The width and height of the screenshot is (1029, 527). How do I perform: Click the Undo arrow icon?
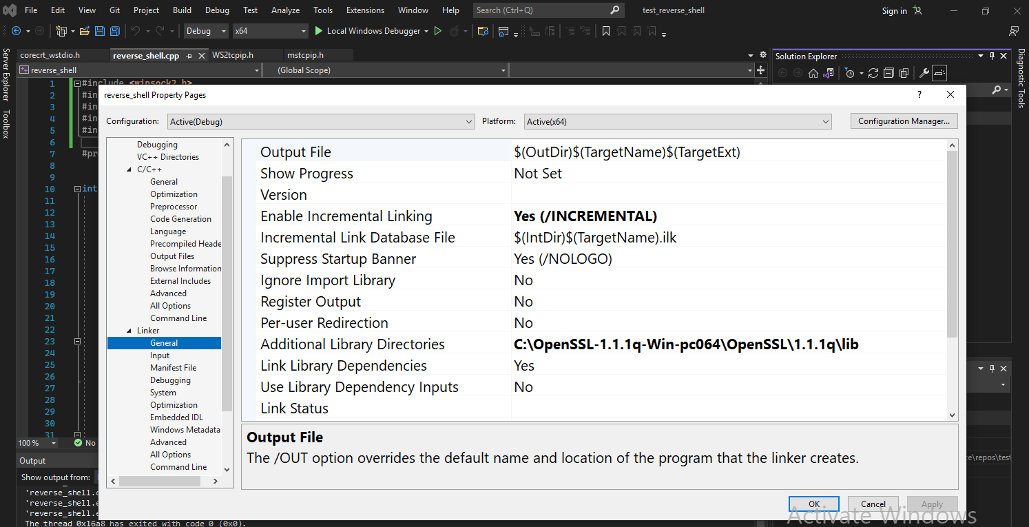pyautogui.click(x=136, y=31)
